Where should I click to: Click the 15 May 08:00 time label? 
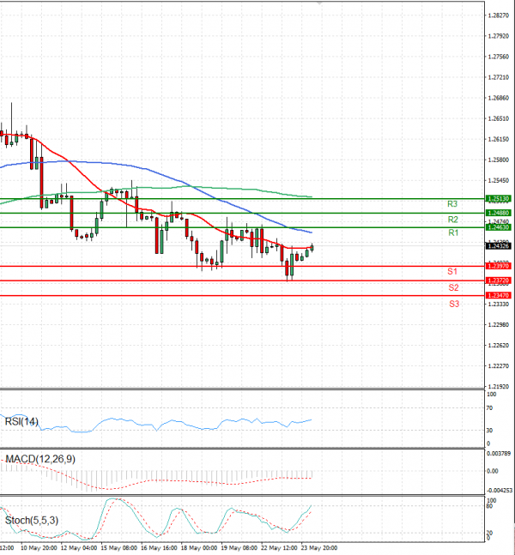pyautogui.click(x=118, y=548)
